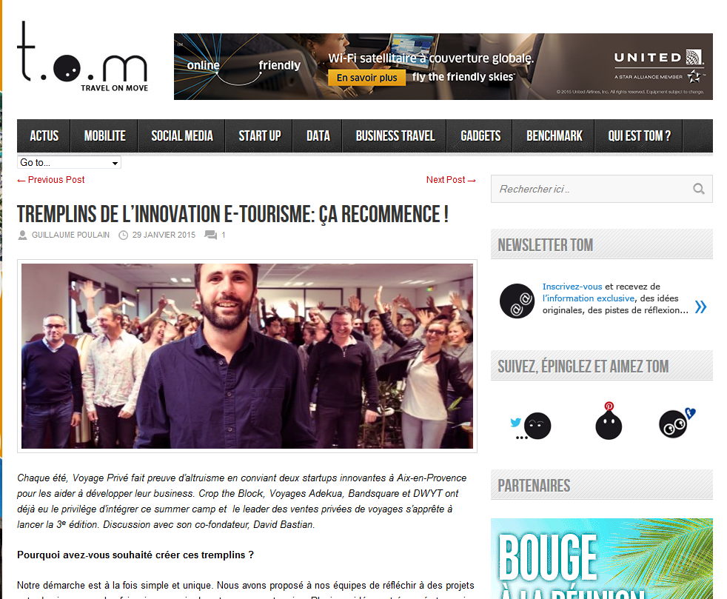Viewport: 727px width, 599px height.
Task: Click 'En savoir plus' ad button
Action: click(x=366, y=78)
